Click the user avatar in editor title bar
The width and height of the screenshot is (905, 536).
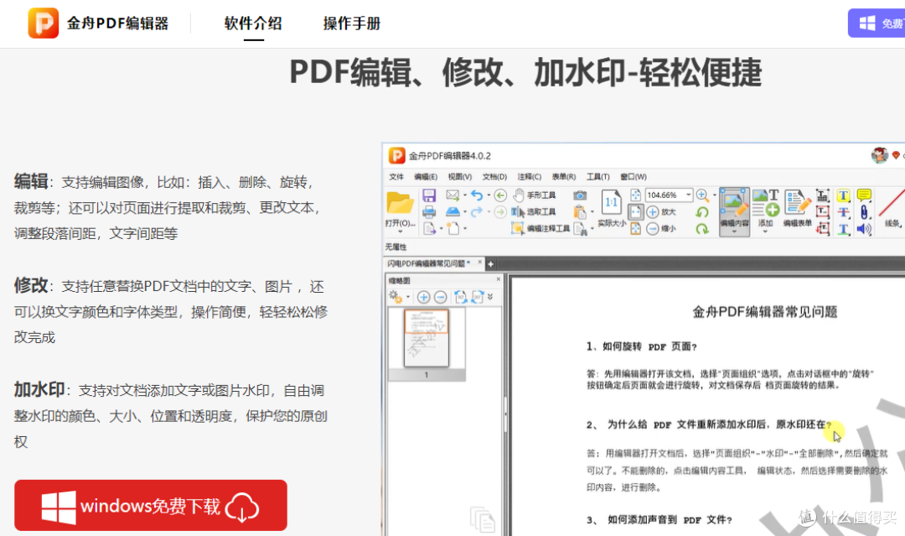tap(879, 155)
